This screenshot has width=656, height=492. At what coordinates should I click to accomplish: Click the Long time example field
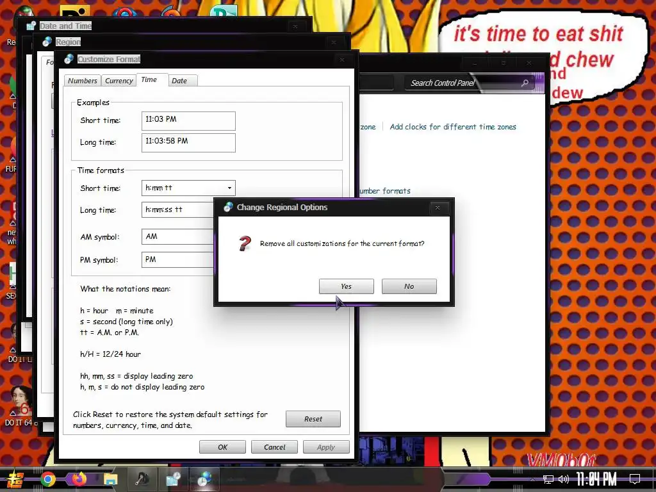[188, 143]
